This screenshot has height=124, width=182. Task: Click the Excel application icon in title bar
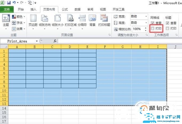click(2, 3)
